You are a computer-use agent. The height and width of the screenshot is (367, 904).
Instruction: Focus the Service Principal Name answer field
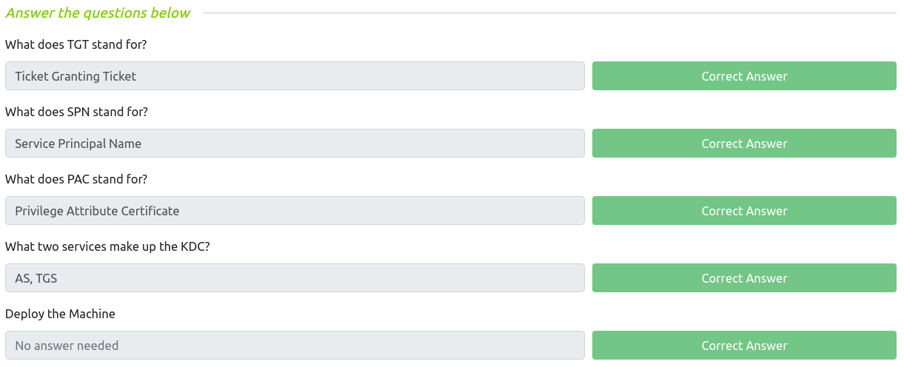click(x=295, y=144)
